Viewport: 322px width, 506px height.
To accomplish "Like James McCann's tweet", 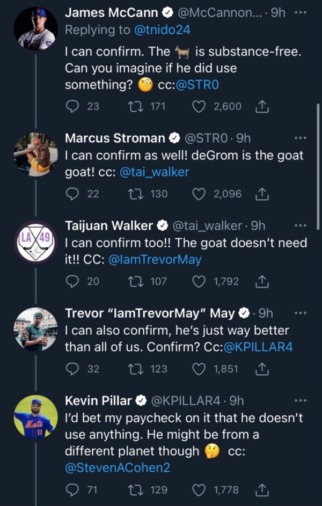I will 199,106.
